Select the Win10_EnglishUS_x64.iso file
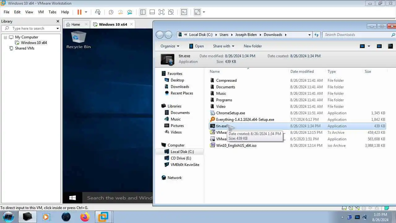The width and height of the screenshot is (396, 223). (236, 146)
